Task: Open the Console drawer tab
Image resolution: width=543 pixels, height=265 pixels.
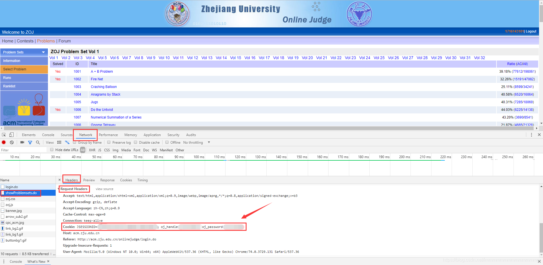Action: (x=16, y=261)
